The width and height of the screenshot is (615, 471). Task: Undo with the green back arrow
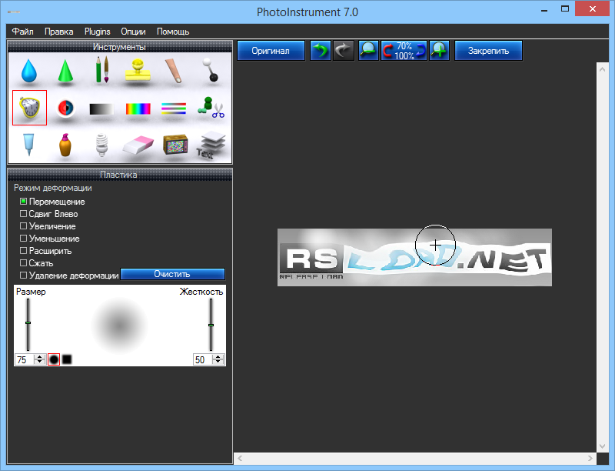(321, 51)
